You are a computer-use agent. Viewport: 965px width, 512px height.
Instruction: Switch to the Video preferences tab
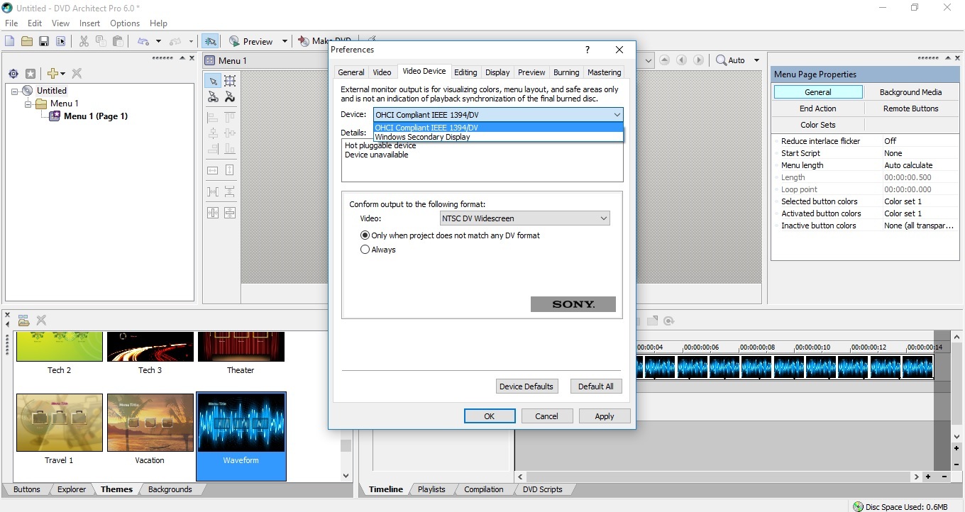(x=382, y=72)
